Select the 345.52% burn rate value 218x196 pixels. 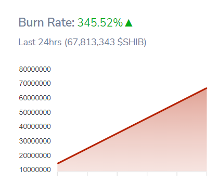(100, 22)
